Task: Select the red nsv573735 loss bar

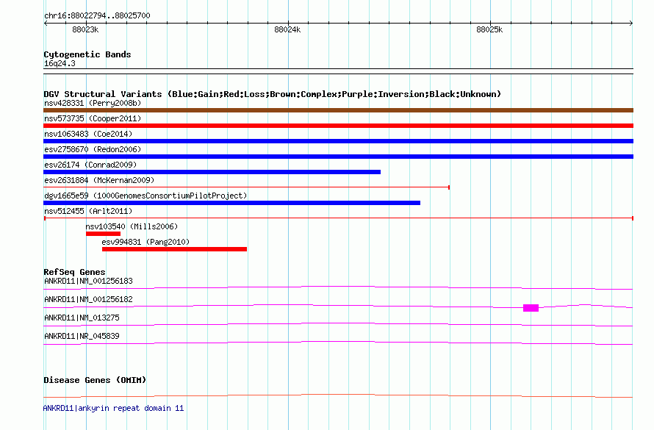Action: click(338, 126)
